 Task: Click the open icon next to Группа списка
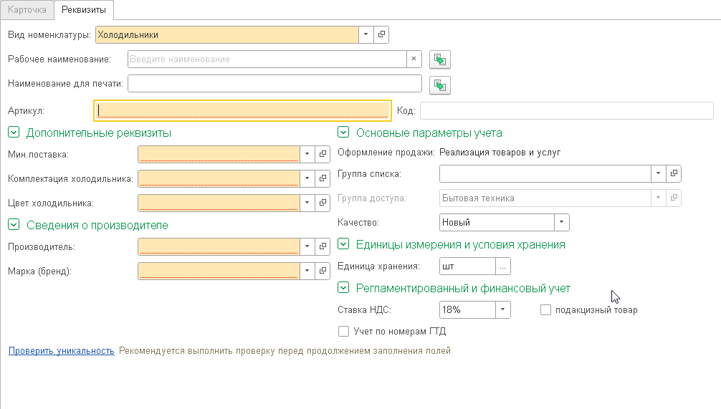(674, 173)
